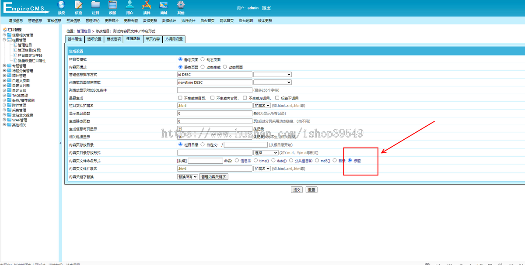Click 管理栏目 link in breadcrumb
This screenshot has width=525, height=265.
84,31
